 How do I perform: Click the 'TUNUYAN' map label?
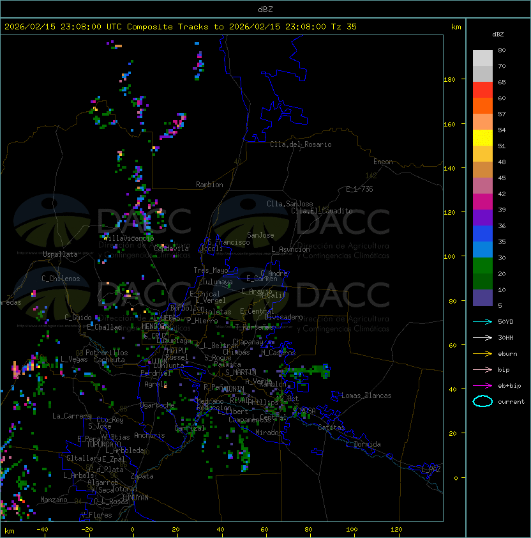click(x=135, y=498)
